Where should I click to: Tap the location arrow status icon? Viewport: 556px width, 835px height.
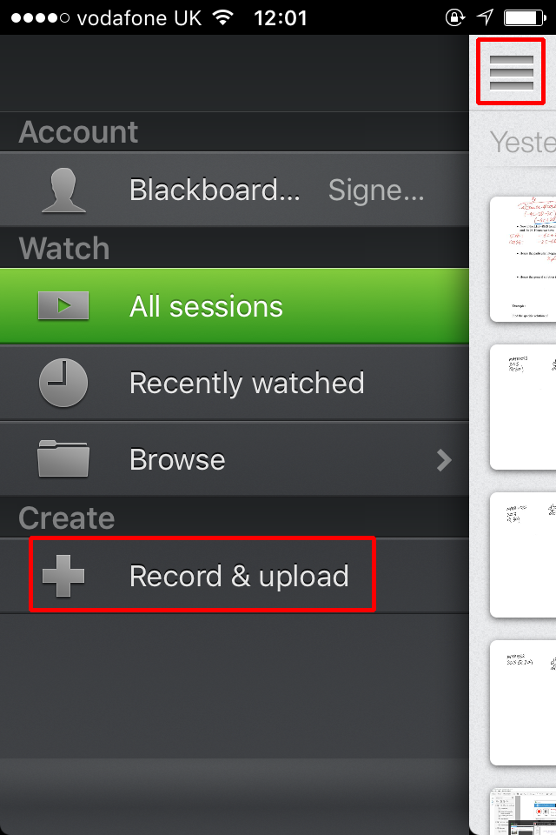click(x=485, y=17)
